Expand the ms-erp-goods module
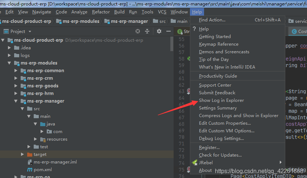 tap(16, 86)
